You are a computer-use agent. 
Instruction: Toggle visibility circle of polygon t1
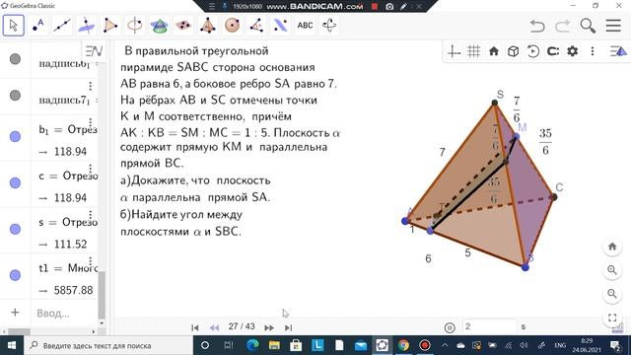coord(16,275)
